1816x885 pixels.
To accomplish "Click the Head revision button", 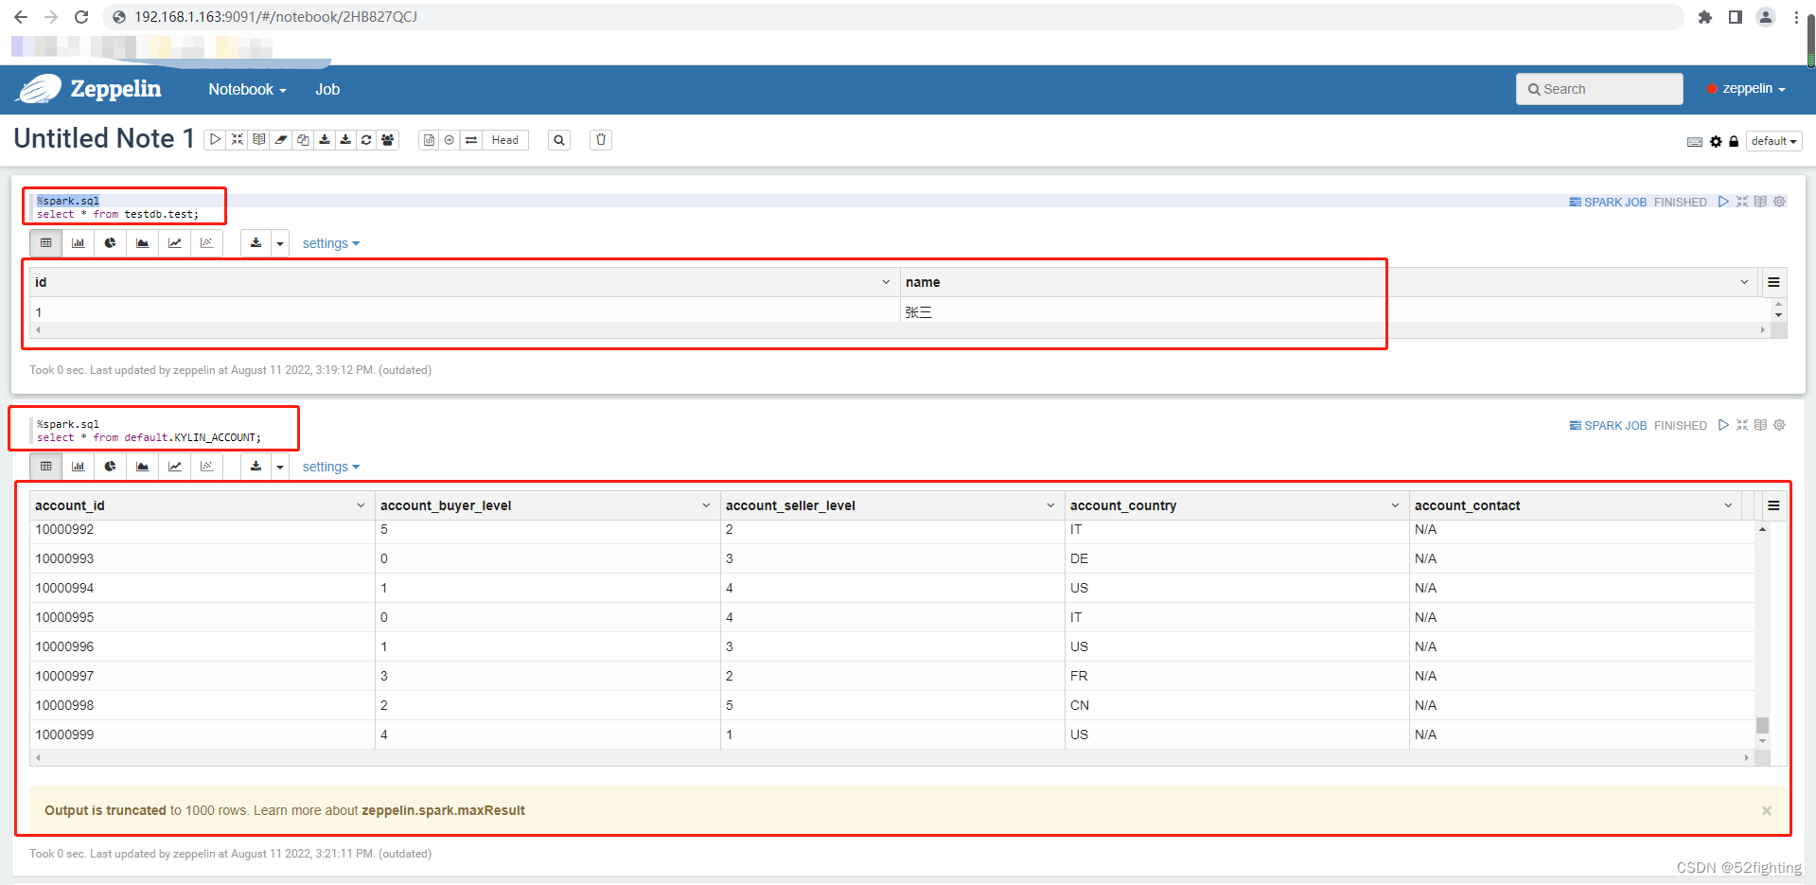I will coord(505,140).
